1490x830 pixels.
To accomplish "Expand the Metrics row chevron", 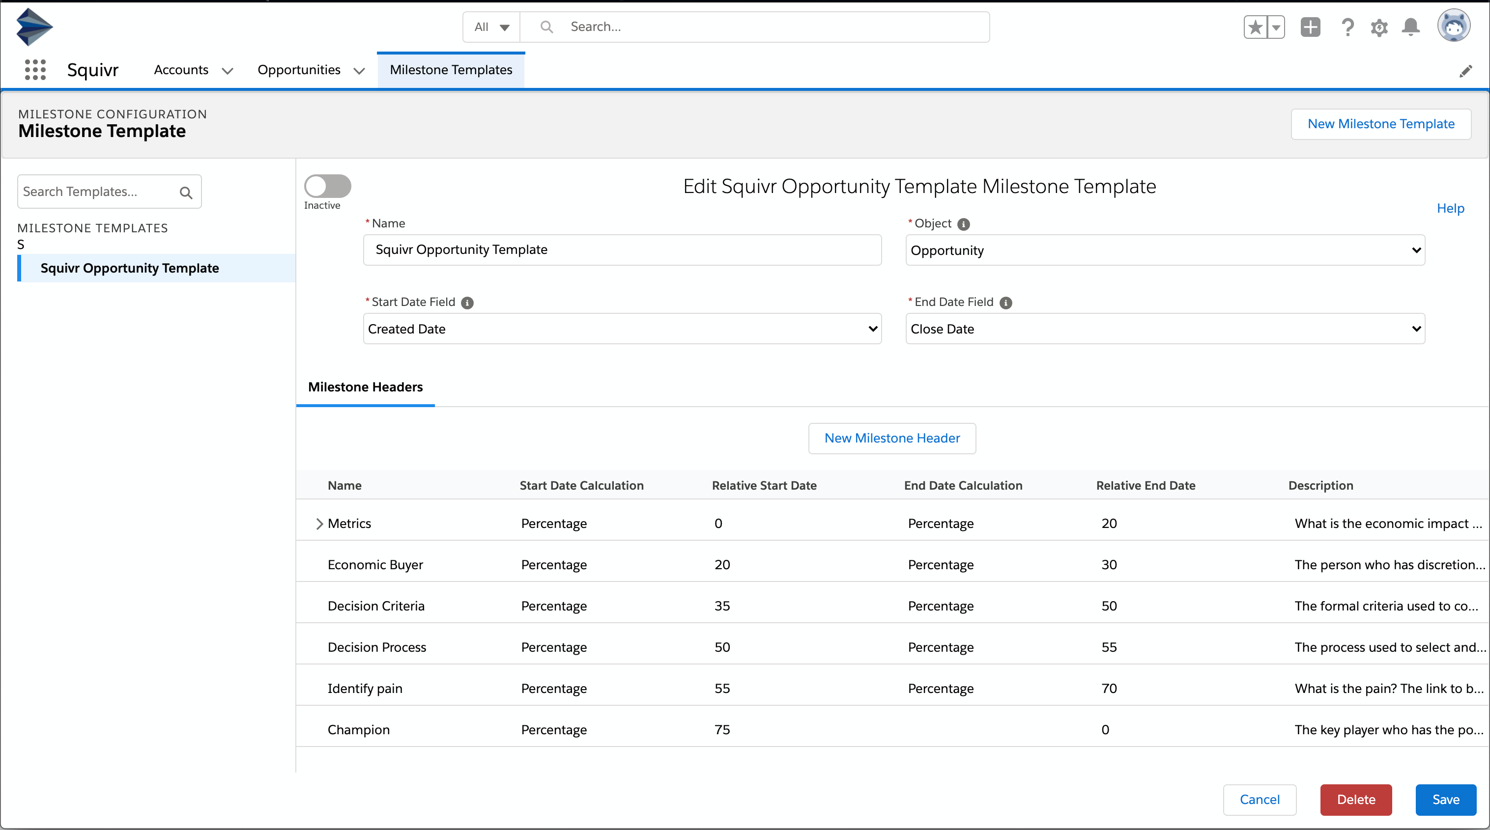I will 319,524.
